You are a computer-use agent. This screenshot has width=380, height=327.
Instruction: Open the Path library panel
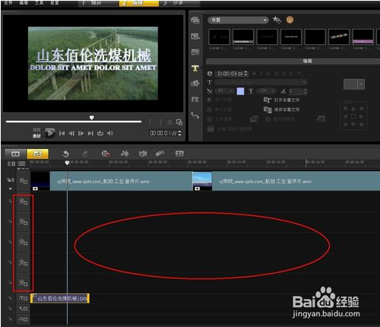click(195, 116)
